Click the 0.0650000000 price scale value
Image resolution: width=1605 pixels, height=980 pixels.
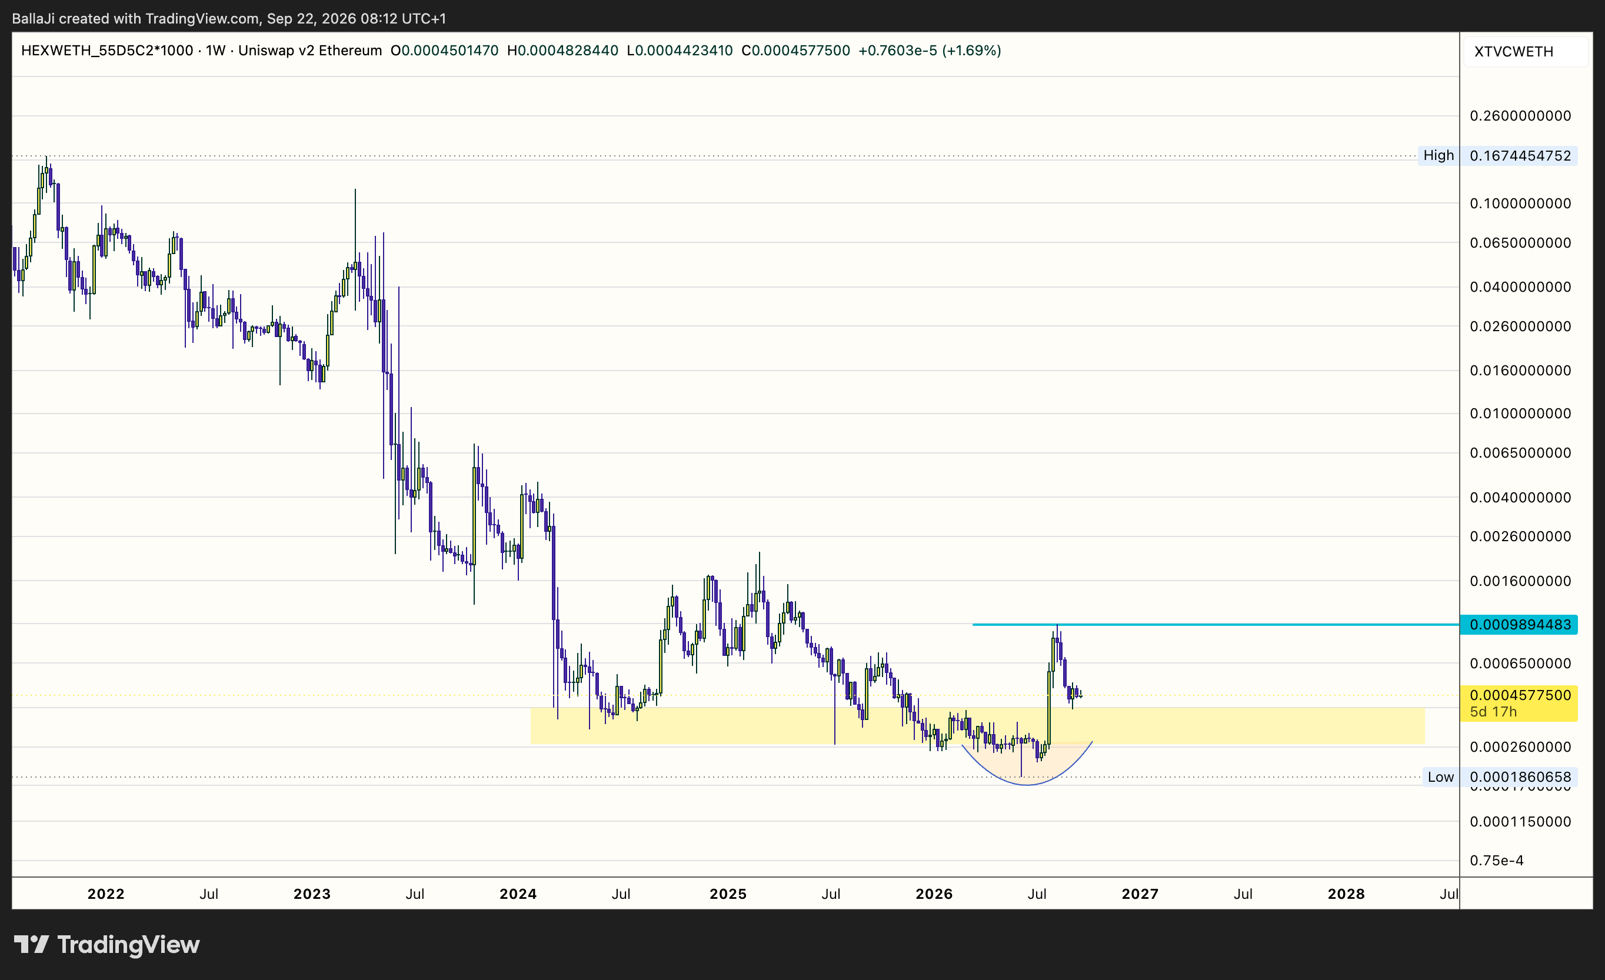pyautogui.click(x=1520, y=243)
